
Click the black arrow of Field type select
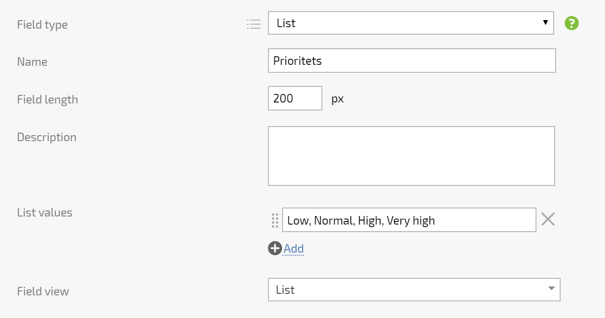[545, 23]
